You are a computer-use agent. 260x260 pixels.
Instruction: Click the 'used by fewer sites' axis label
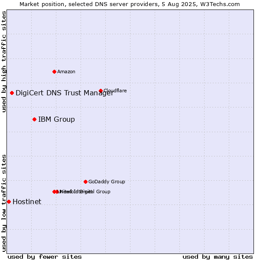click(x=45, y=257)
